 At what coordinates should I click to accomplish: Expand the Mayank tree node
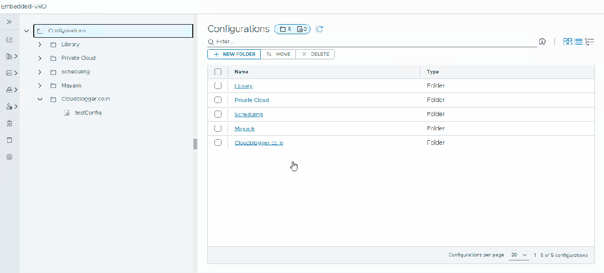tap(40, 85)
